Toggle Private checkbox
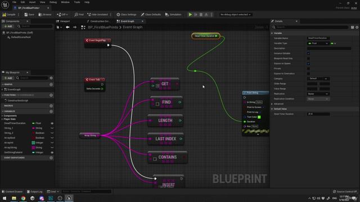 point(308,68)
